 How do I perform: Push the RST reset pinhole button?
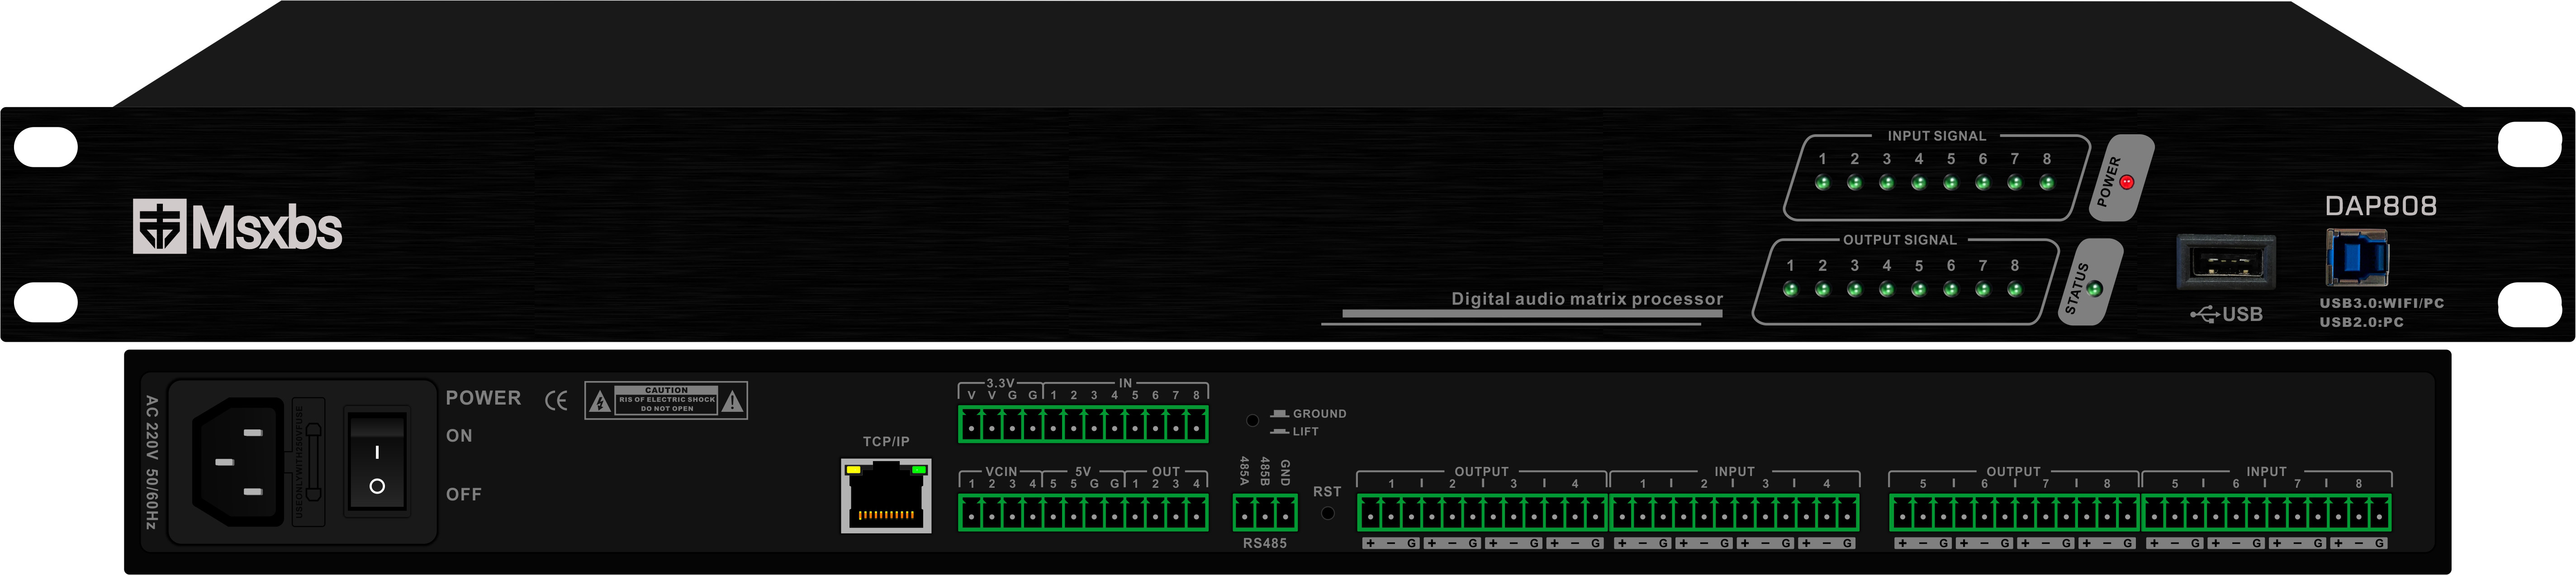[x=1327, y=513]
